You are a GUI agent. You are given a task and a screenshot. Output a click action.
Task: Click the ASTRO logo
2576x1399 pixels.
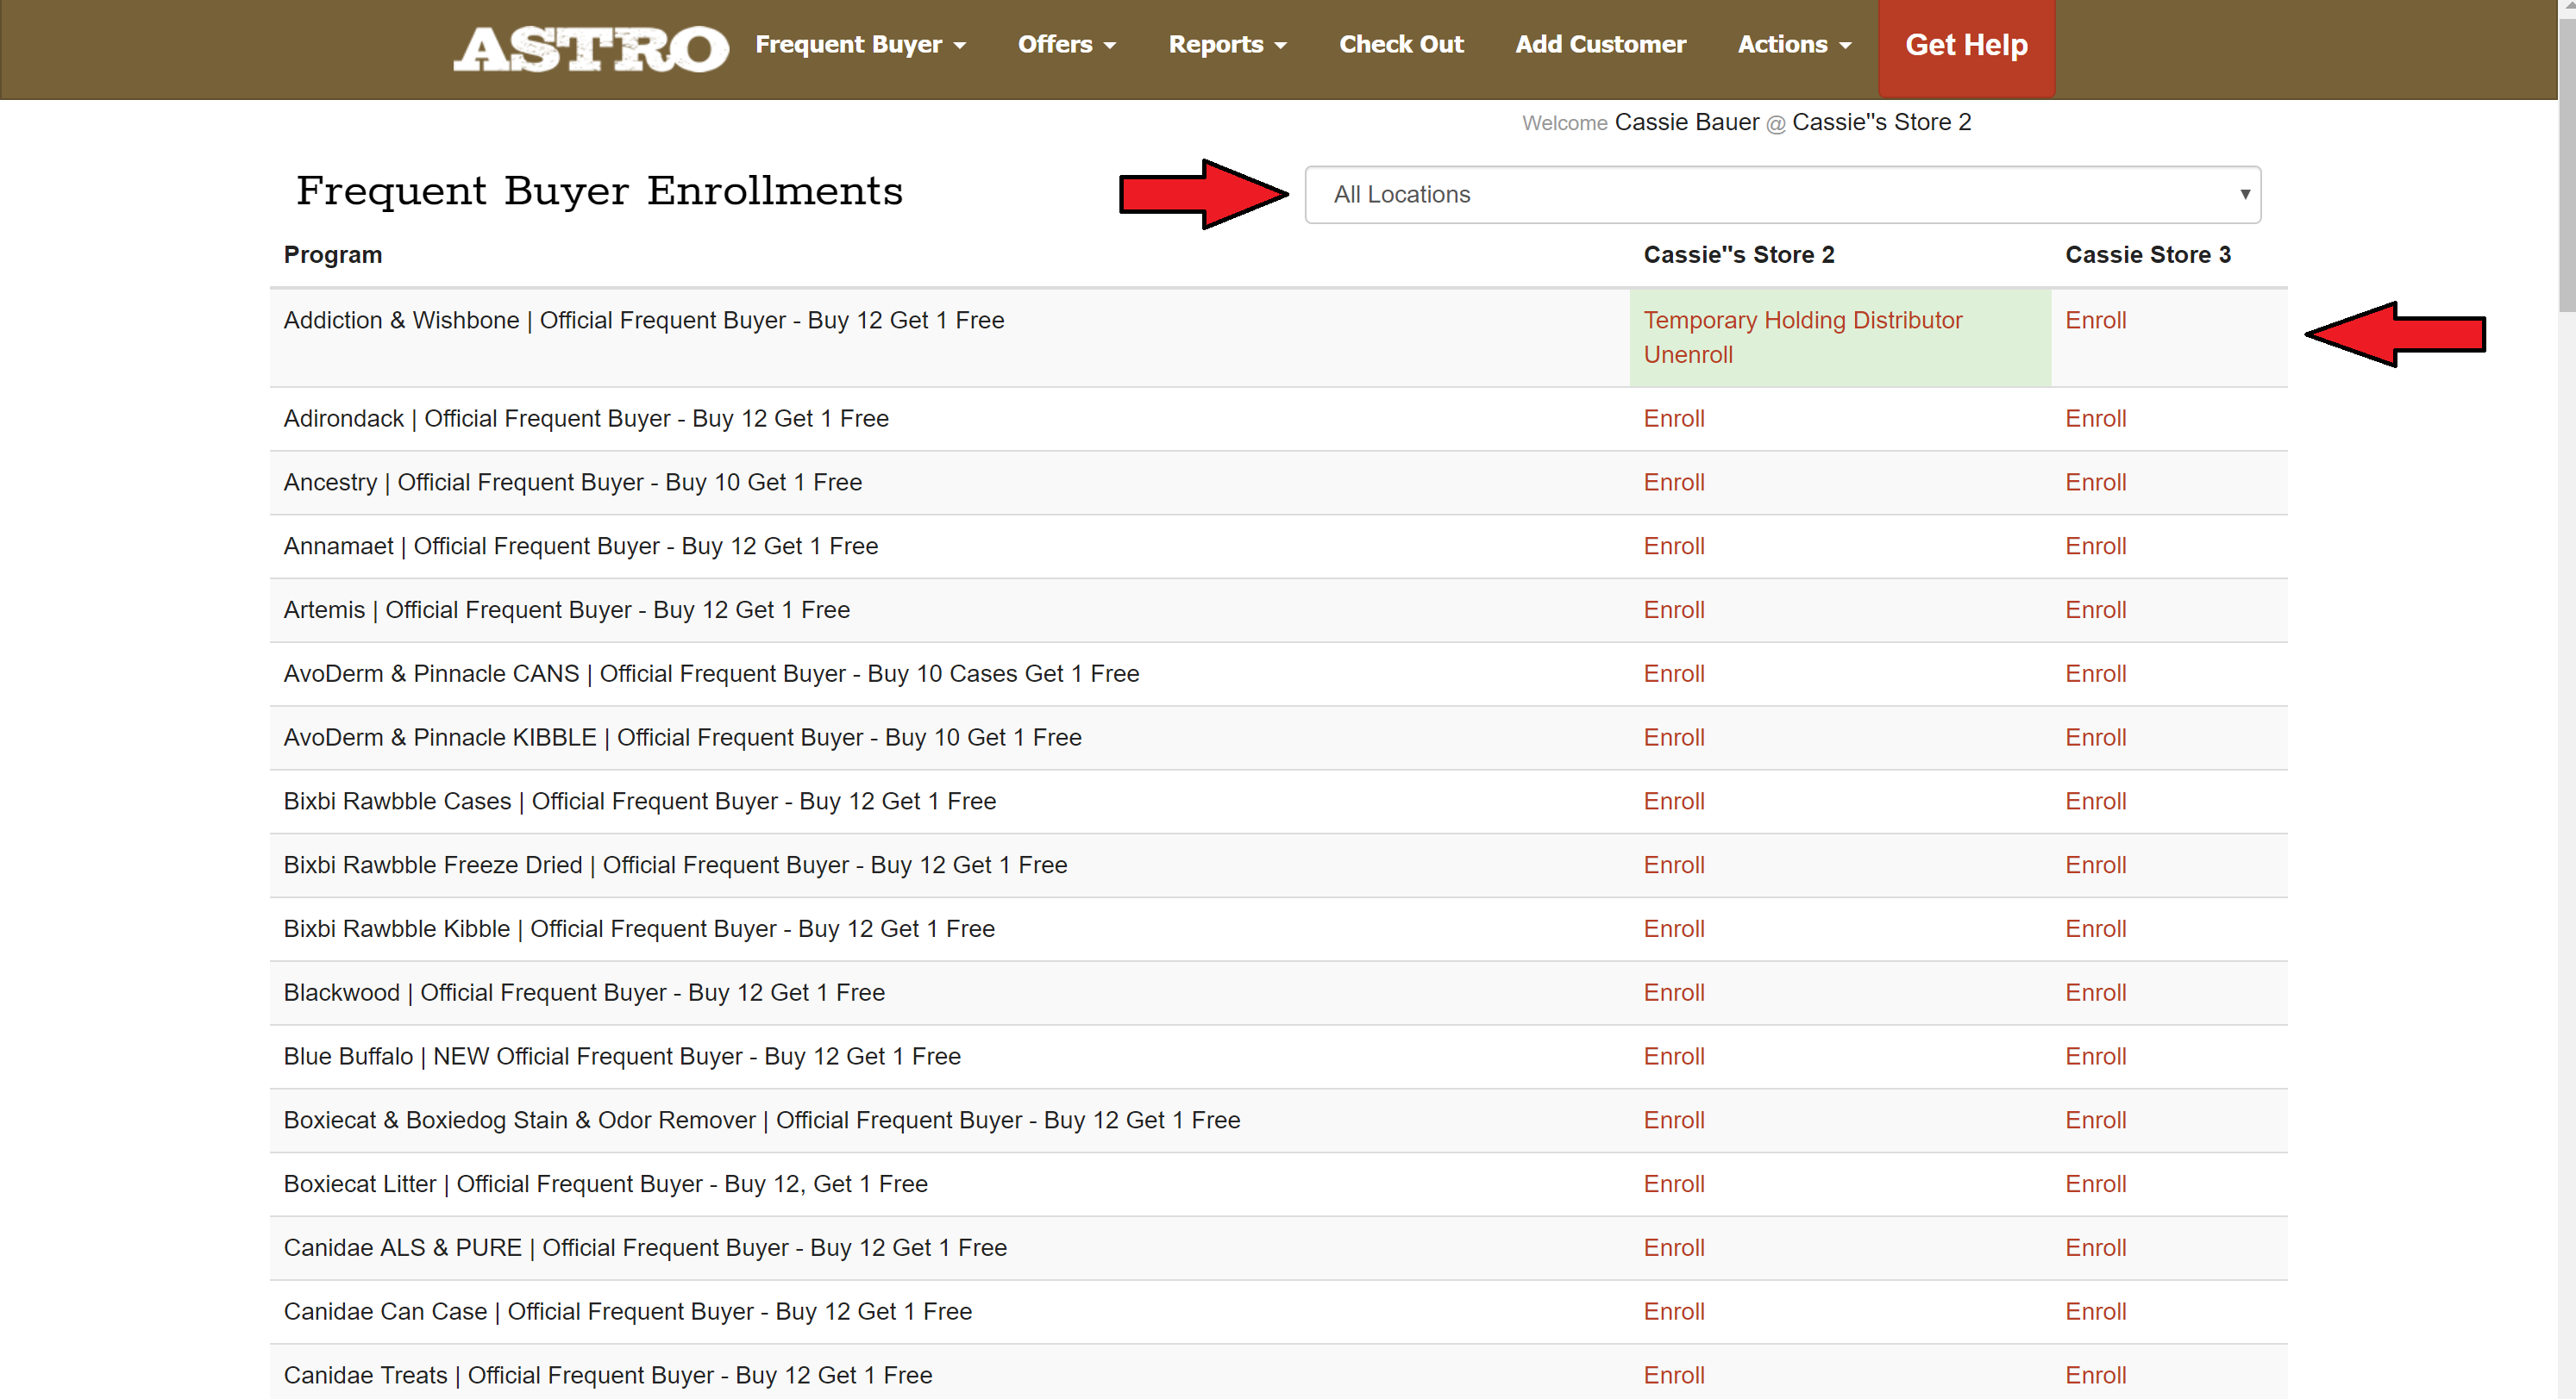[590, 48]
